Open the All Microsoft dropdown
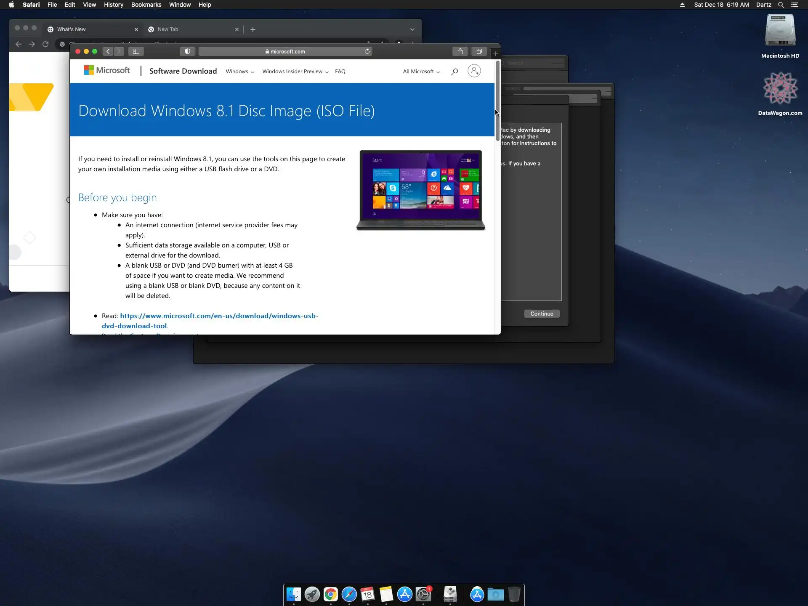808x606 pixels. [421, 72]
